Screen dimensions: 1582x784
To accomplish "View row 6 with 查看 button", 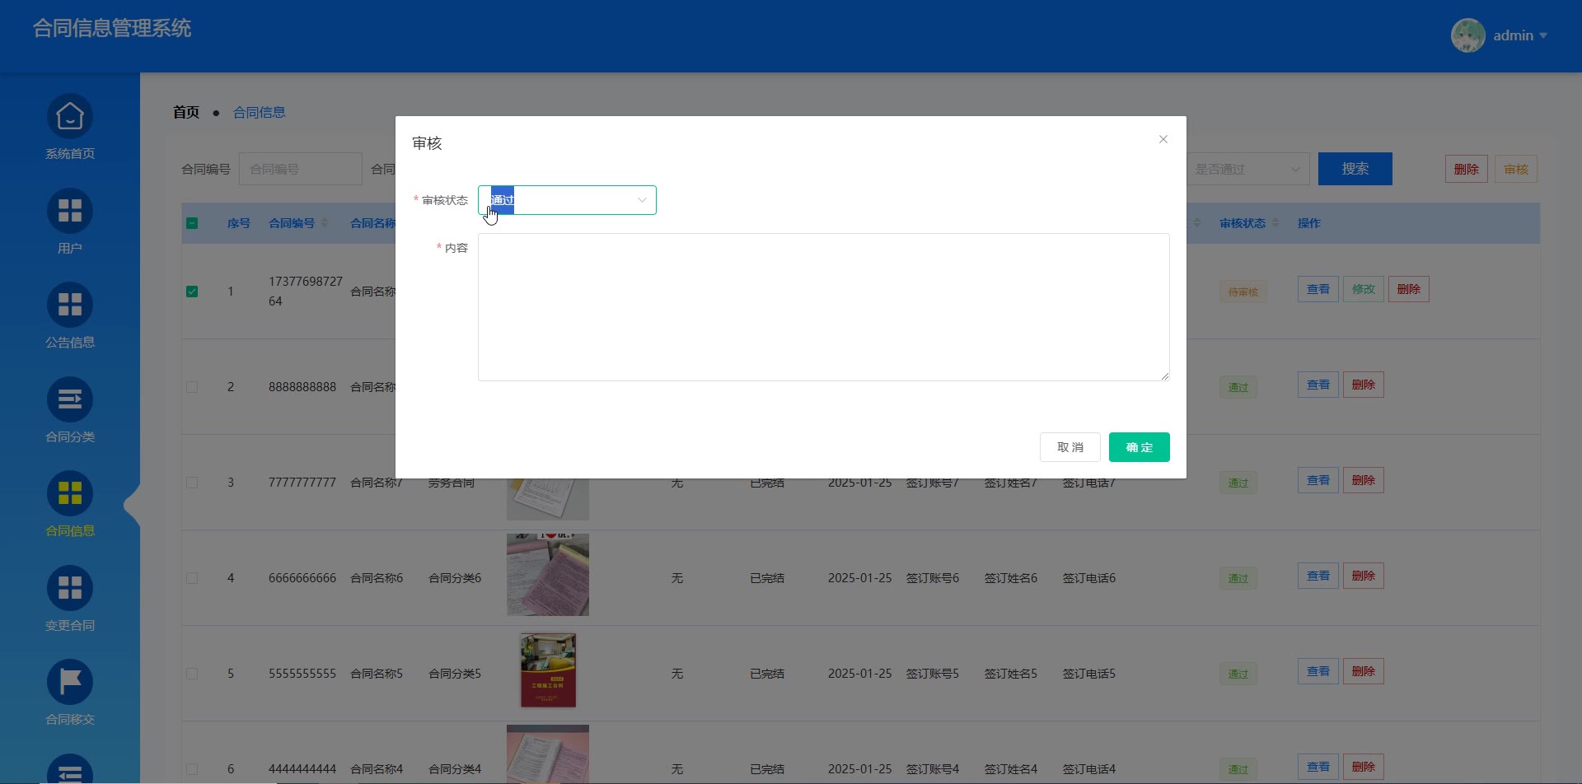I will (1318, 767).
